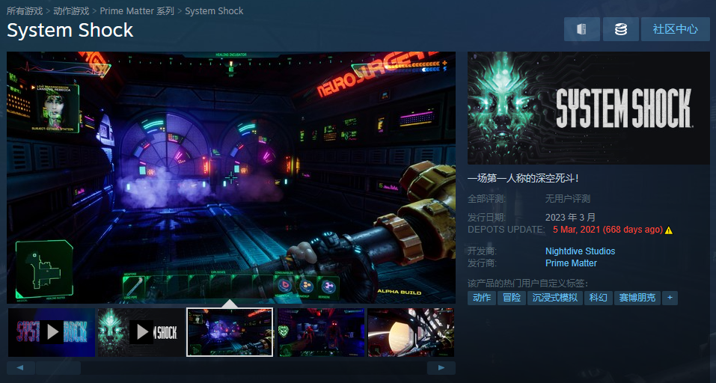
Task: Open the main gameplay screenshot
Action: point(231,177)
